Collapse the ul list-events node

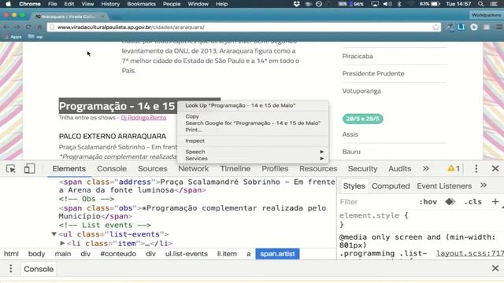click(54, 234)
